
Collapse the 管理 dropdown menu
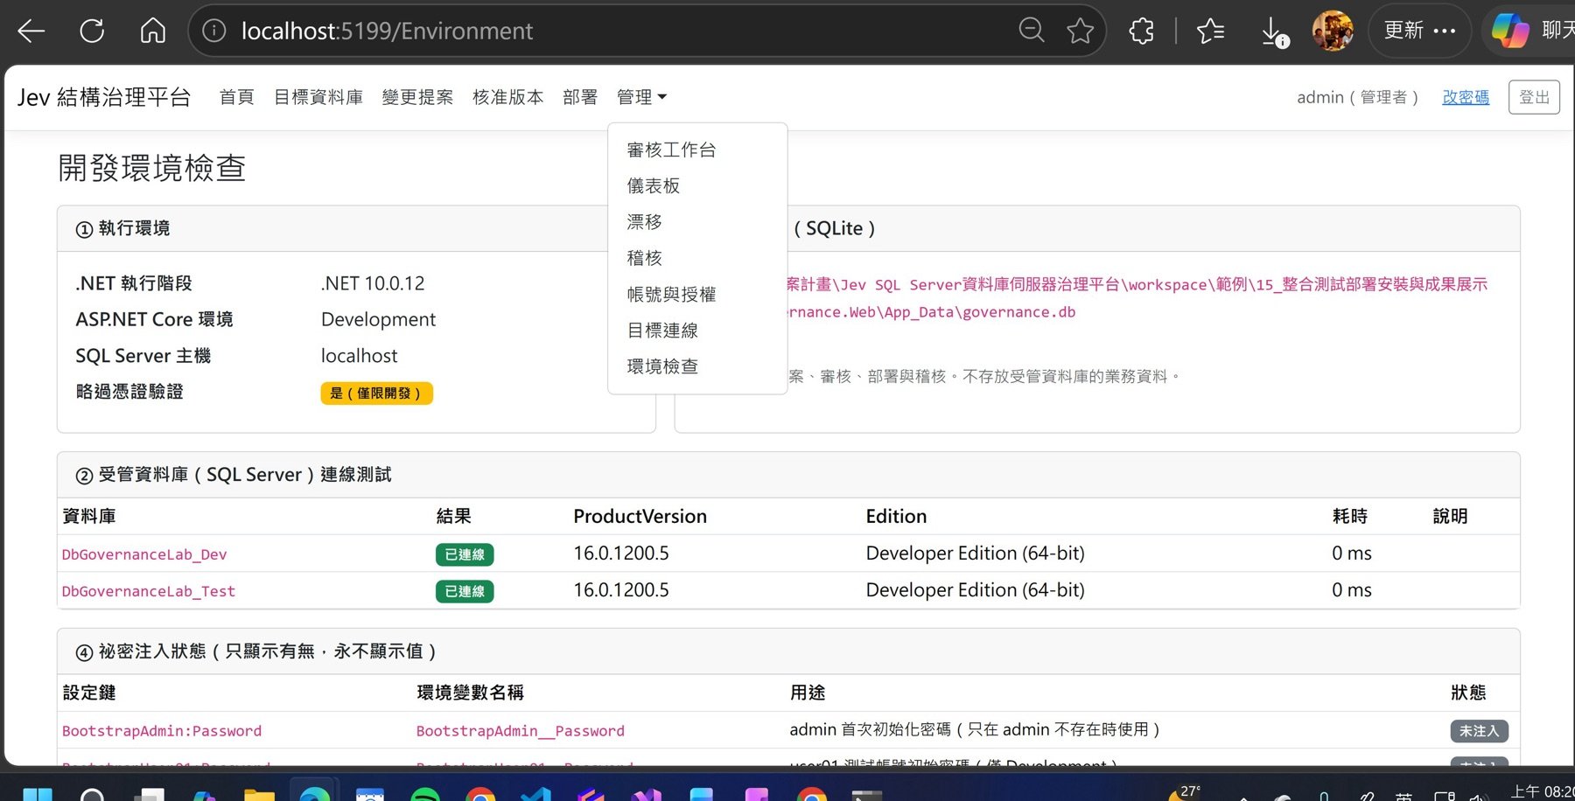coord(641,97)
